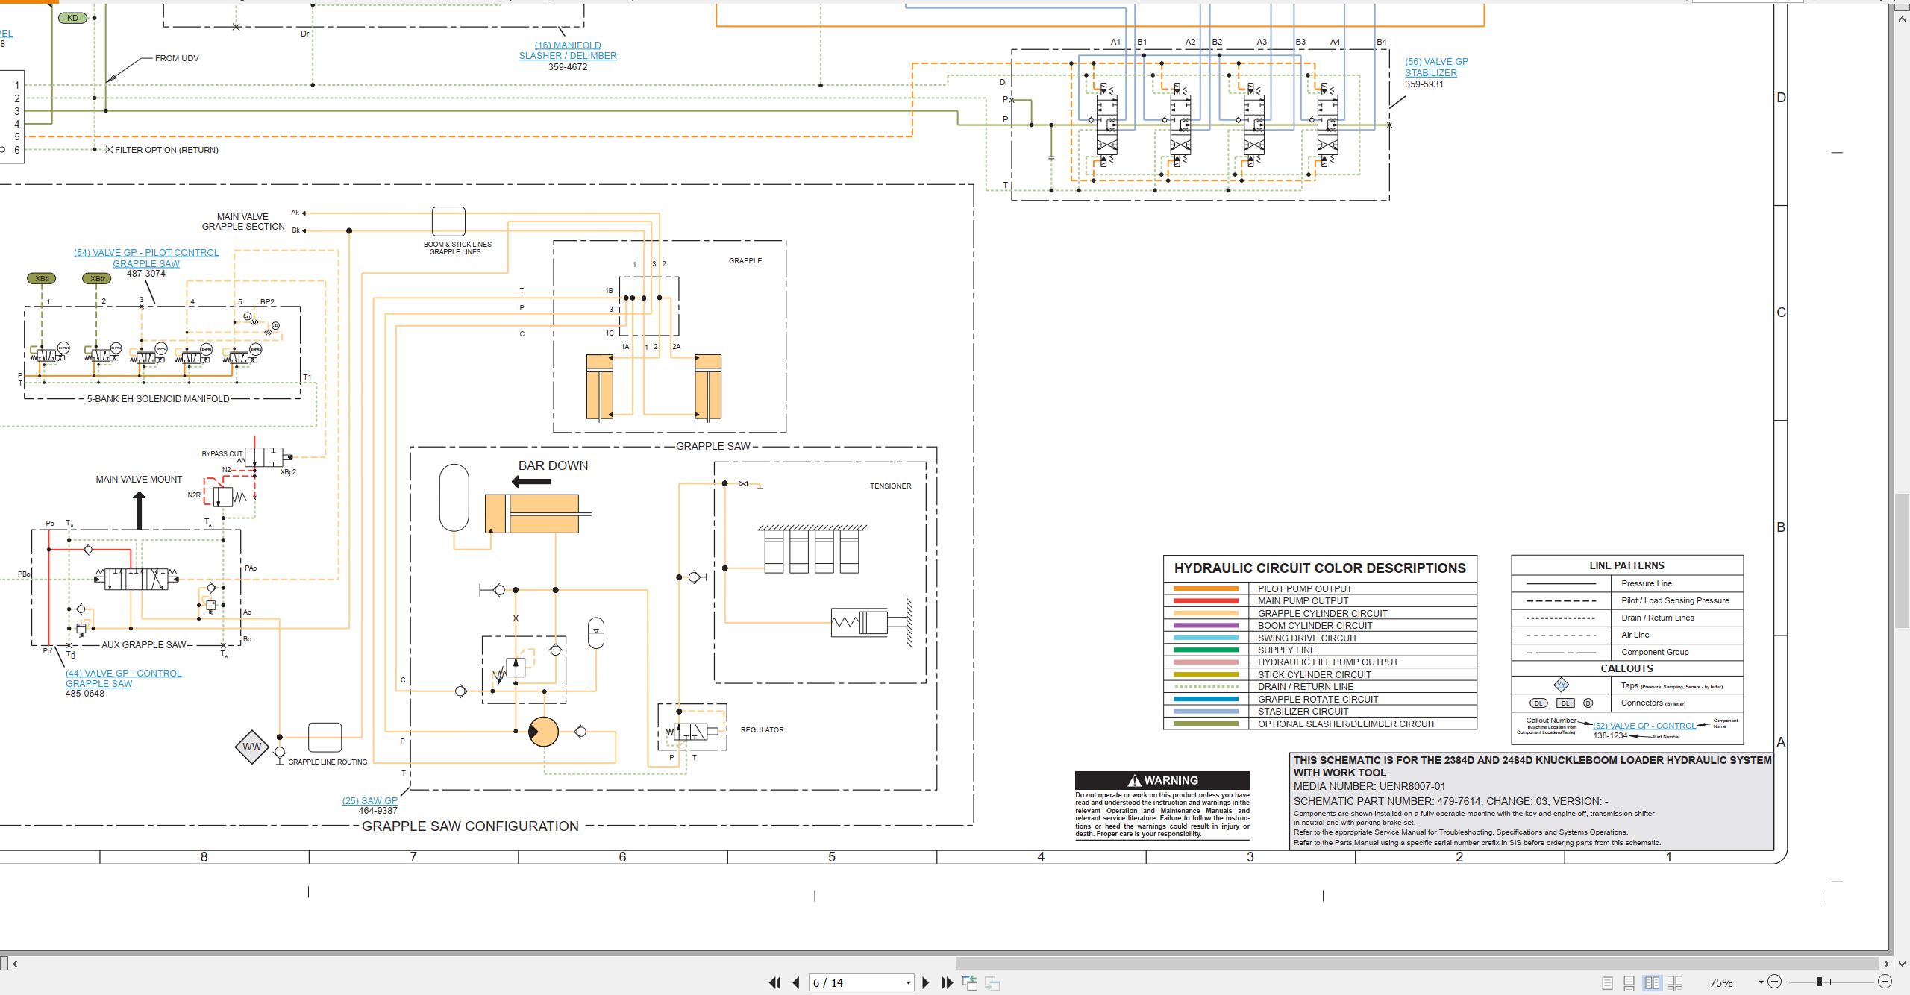Image resolution: width=1910 pixels, height=995 pixels.
Task: Open the (16) Manifold Slasher / Delimber link
Action: coord(568,51)
